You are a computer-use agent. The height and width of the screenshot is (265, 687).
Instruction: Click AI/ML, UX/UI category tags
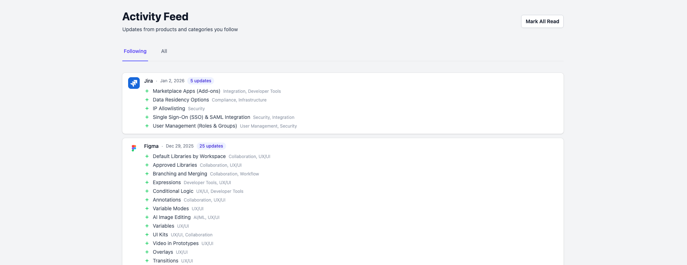(206, 218)
